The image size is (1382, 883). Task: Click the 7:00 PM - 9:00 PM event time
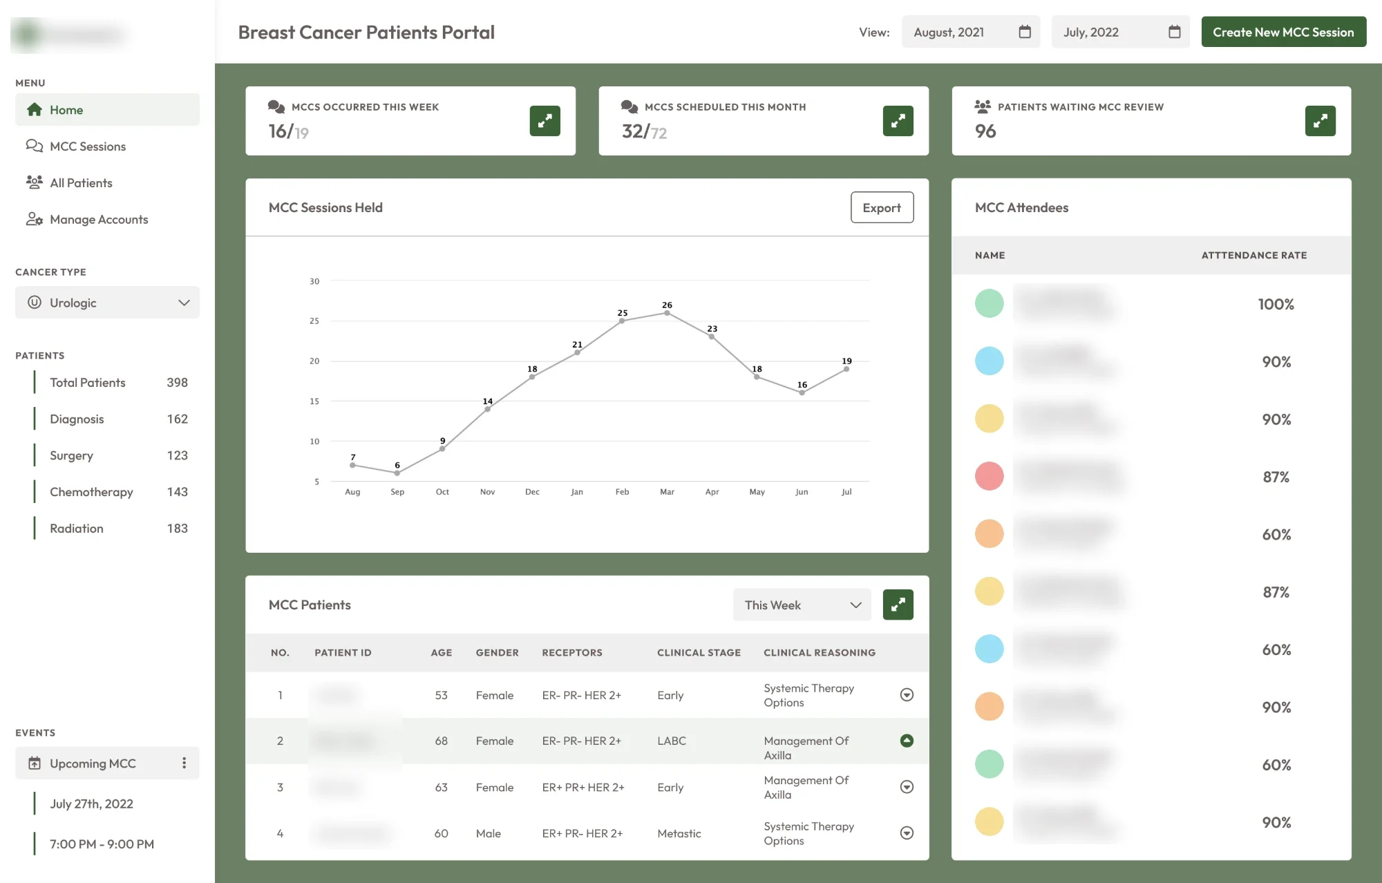pyautogui.click(x=102, y=844)
